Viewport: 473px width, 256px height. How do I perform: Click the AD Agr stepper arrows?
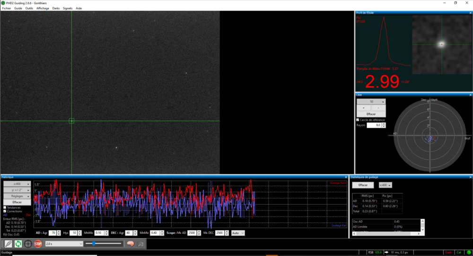pyautogui.click(x=59, y=233)
